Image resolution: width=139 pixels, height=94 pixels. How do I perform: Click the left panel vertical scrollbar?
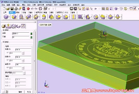[35, 61]
